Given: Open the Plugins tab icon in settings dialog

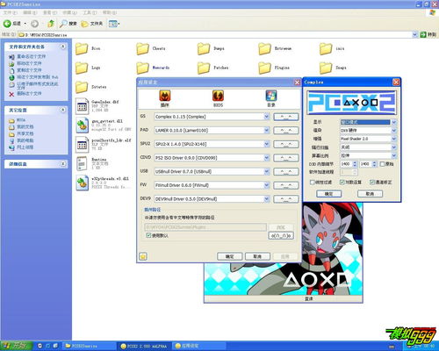Looking at the screenshot, I should click(x=165, y=96).
